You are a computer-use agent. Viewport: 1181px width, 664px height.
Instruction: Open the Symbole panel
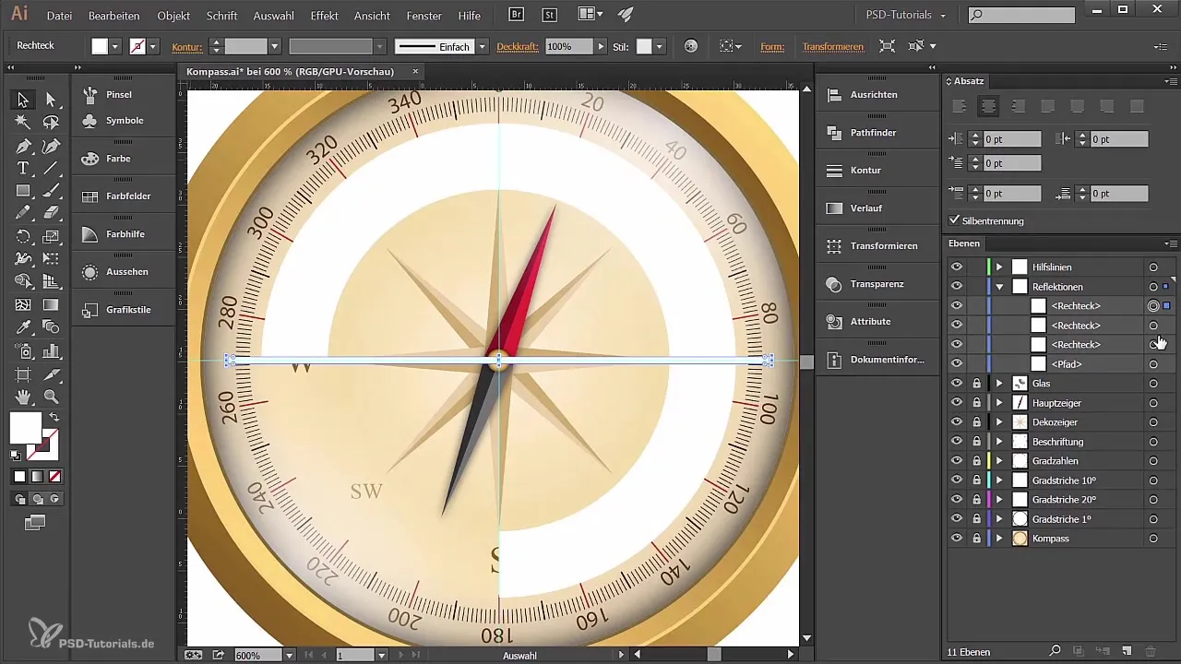point(124,121)
